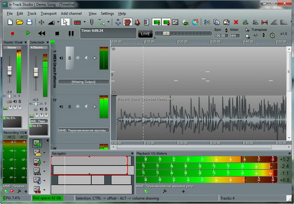Mute the Electric Guitar track speaker
294x204 pixels.
tap(61, 106)
